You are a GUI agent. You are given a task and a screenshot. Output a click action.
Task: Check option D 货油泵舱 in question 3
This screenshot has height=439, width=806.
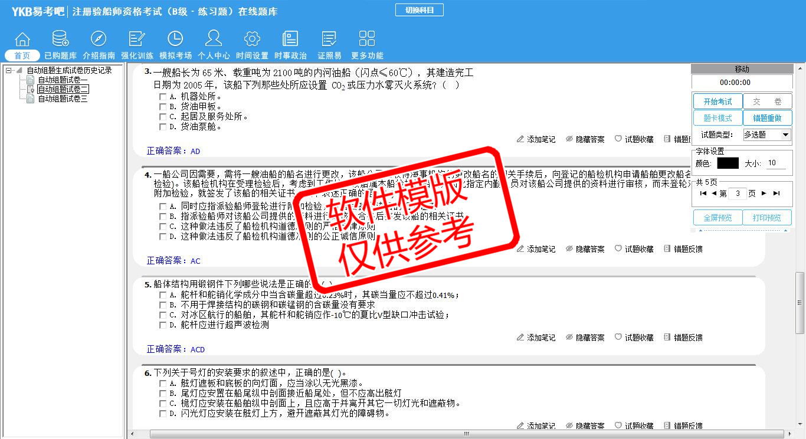[163, 127]
